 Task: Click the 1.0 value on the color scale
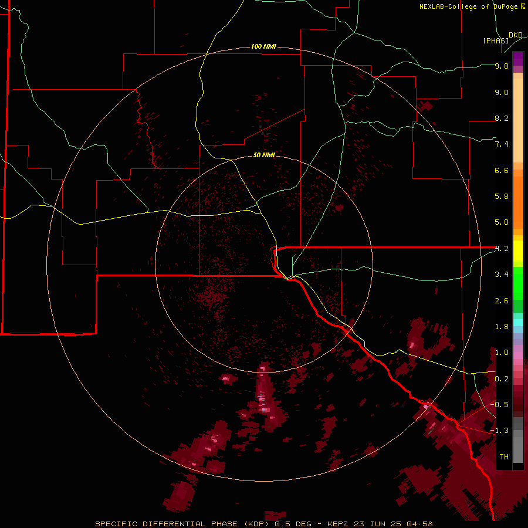point(502,353)
